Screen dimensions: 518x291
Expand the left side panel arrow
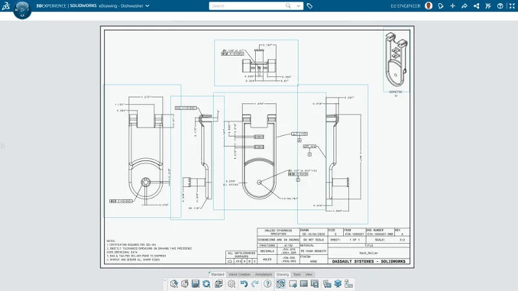pos(3,146)
